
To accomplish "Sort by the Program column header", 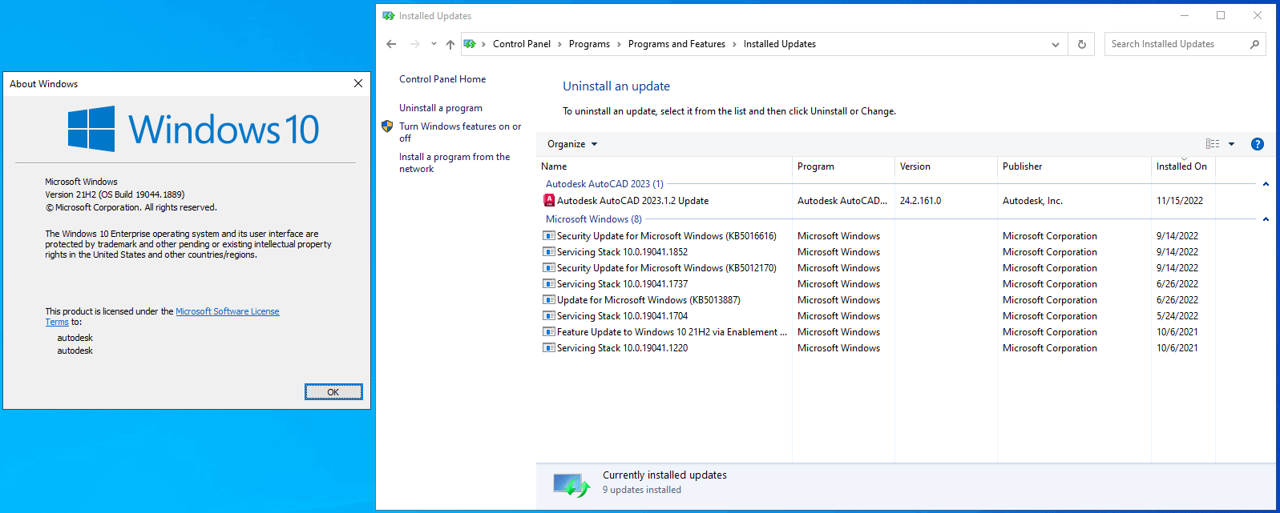I will pos(843,166).
